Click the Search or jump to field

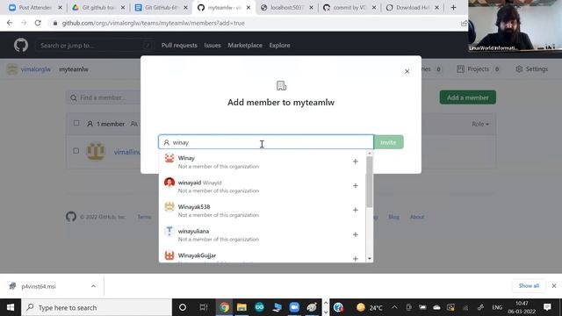[x=94, y=46]
